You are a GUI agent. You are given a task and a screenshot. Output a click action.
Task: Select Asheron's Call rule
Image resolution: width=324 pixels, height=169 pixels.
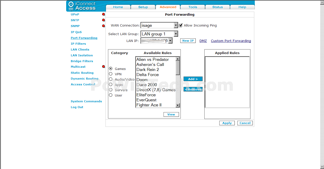click(156, 64)
